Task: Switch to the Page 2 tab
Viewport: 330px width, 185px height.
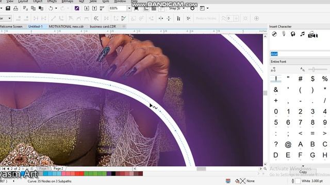Action: pos(58,169)
